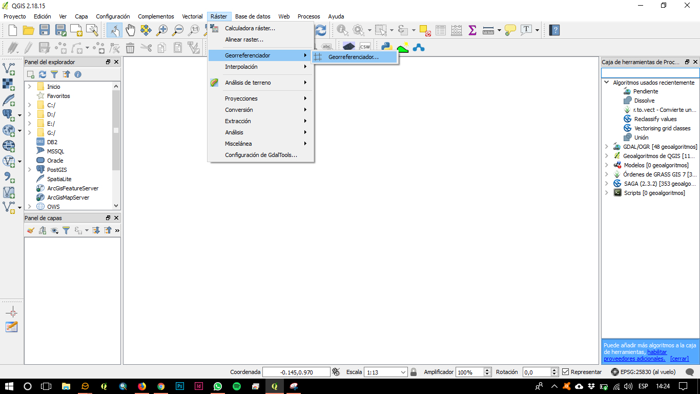Refresh the map canvas
The image size is (700, 394).
[x=321, y=30]
